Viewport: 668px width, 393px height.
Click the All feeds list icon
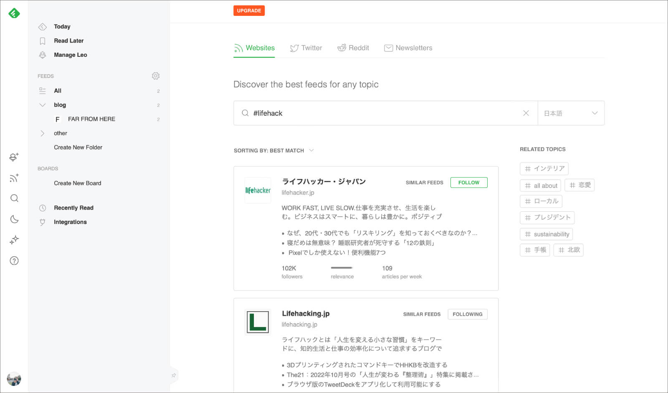(x=42, y=91)
